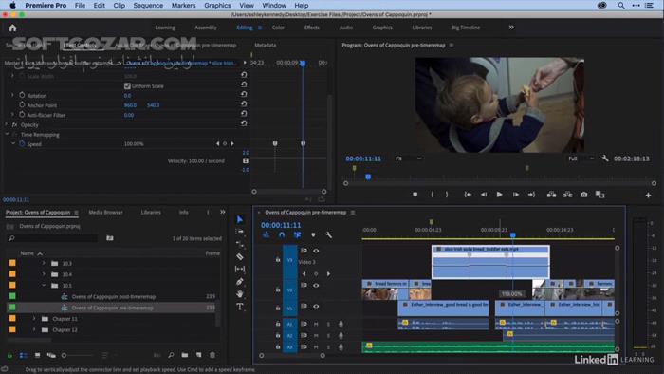Create a new bin in Project panel

click(185, 355)
